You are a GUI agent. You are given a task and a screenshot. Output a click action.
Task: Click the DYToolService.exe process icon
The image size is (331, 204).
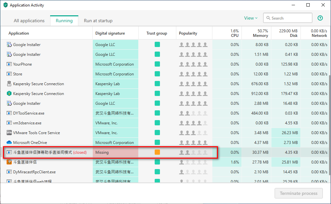(9, 113)
